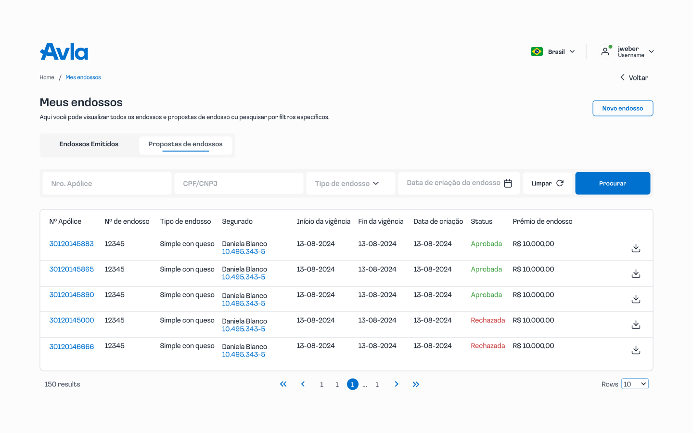Download the endosso for policy 30120145883
Screen dimensions: 693x433
(636, 248)
